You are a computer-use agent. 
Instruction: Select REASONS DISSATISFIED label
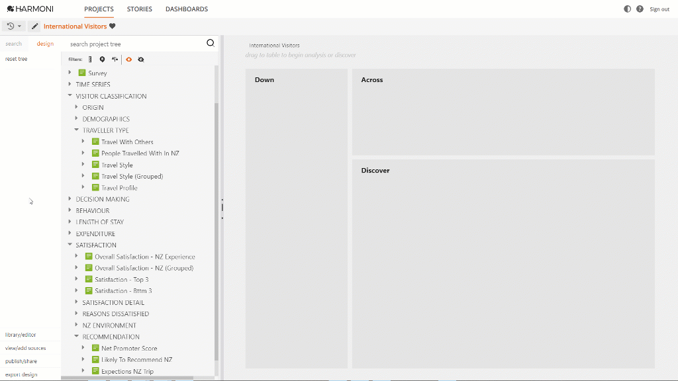click(x=115, y=314)
